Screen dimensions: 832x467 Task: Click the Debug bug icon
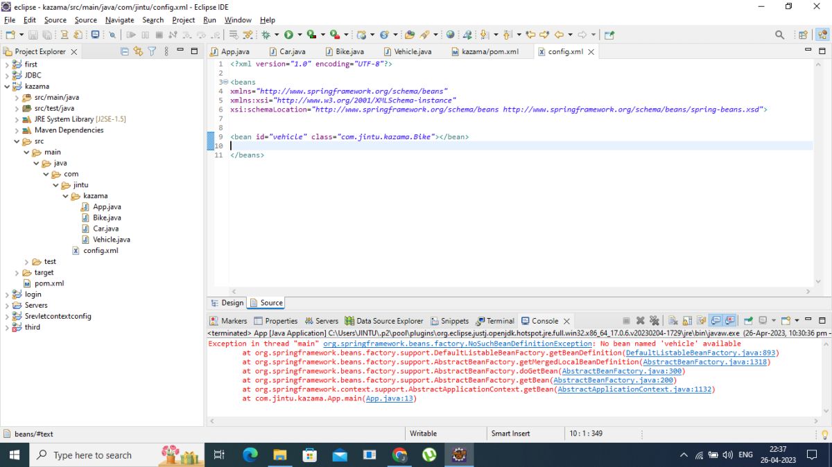click(266, 35)
